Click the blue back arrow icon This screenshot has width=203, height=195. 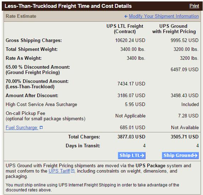coord(126,16)
